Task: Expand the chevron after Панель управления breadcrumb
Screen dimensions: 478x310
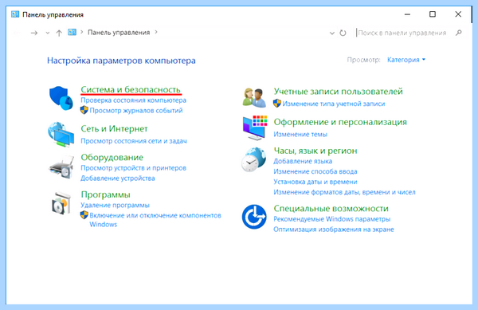Action: [156, 32]
